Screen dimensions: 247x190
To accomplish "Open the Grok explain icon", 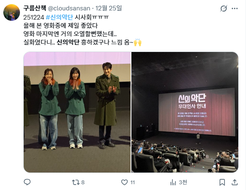I will 224,8.
